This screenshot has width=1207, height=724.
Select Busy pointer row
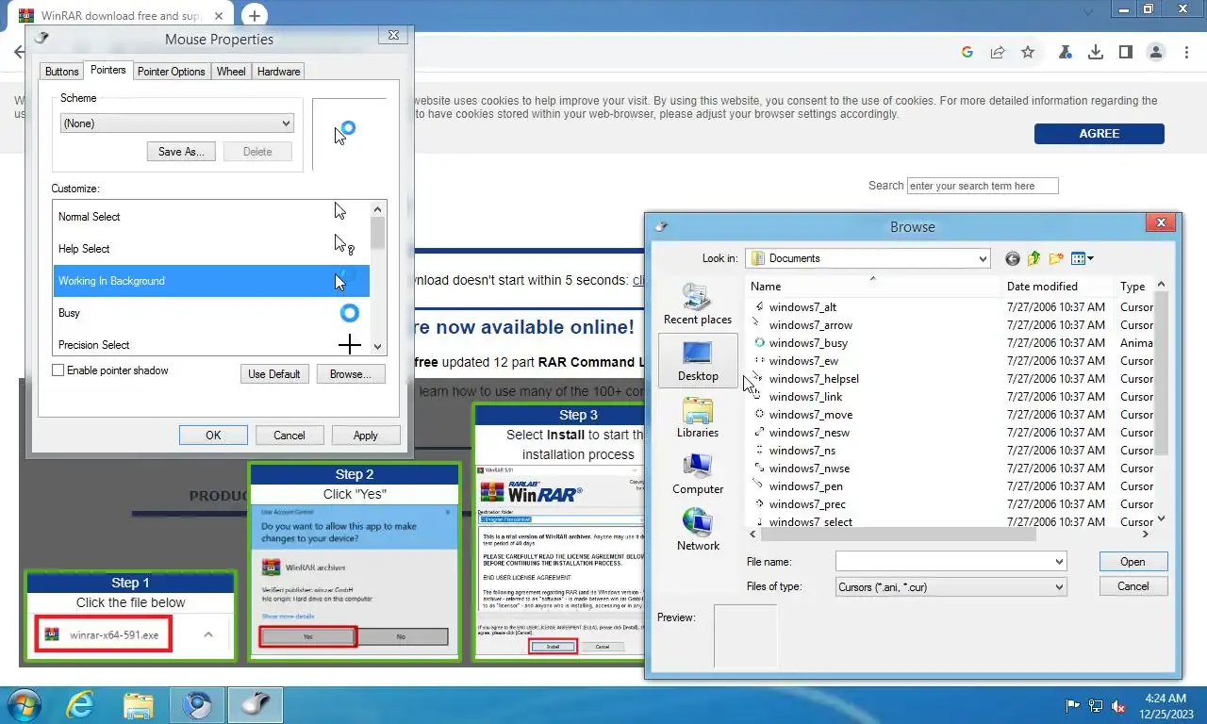pyautogui.click(x=211, y=313)
